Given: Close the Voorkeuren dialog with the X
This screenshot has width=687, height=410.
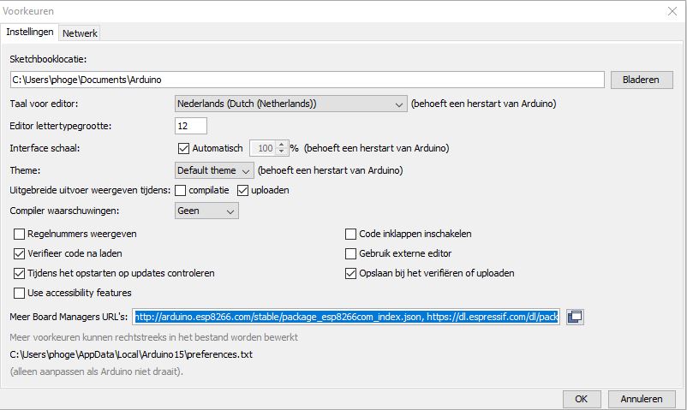Looking at the screenshot, I should coord(672,11).
